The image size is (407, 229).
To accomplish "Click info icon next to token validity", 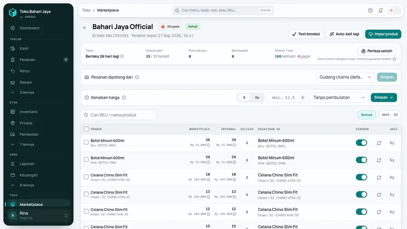I will (122, 56).
